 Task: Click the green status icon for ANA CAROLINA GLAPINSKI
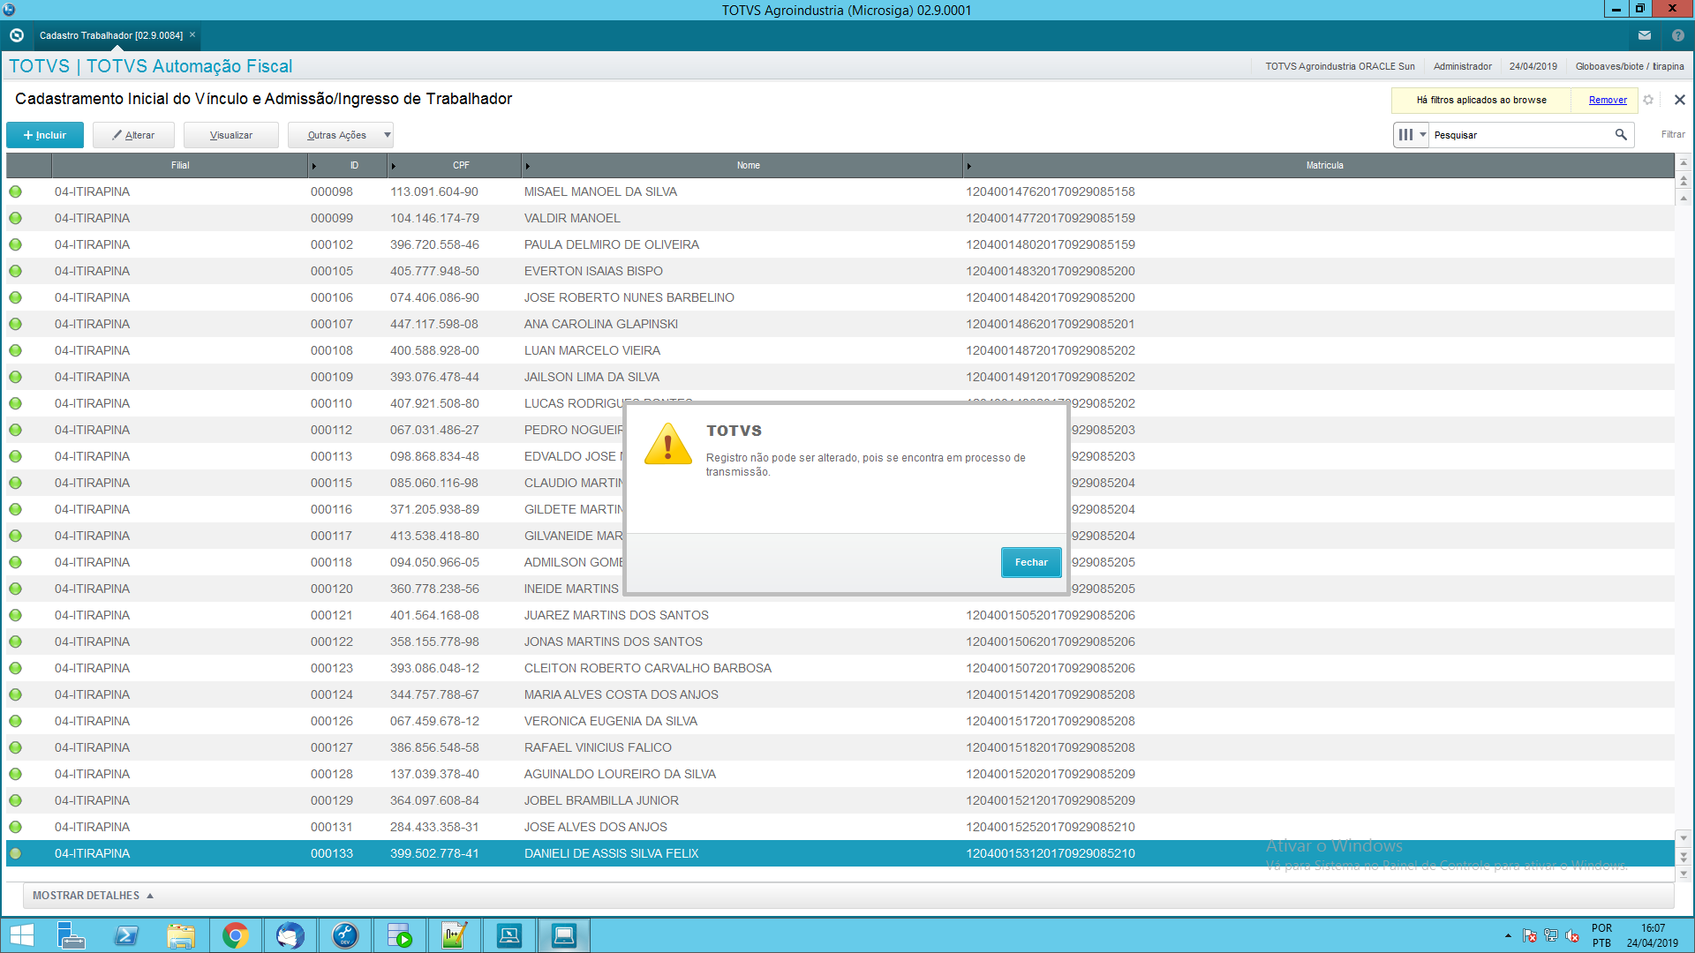15,324
